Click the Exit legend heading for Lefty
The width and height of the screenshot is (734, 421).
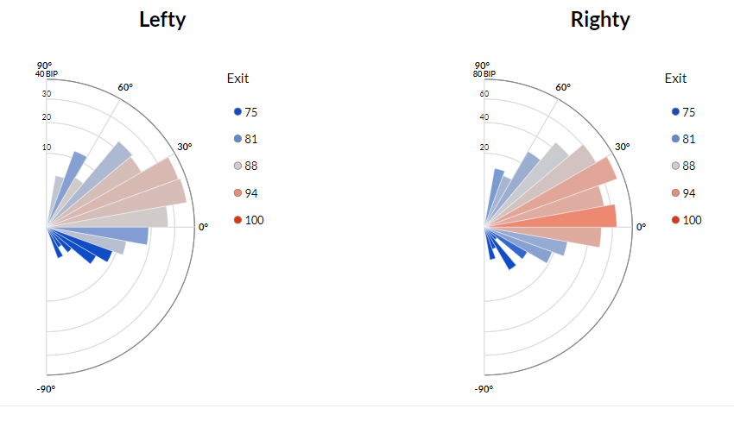coord(237,79)
